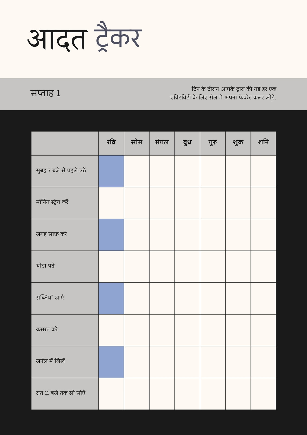Click the empty थोड़ा पढ़ें cell under शनि

(x=263, y=267)
